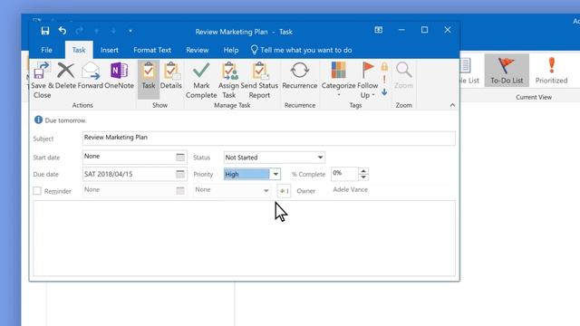Open the File tab

(x=46, y=50)
